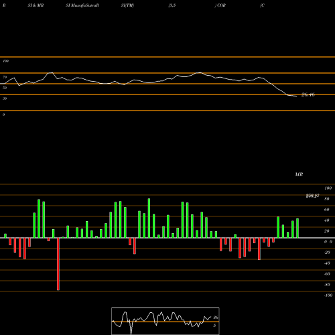Click the MR axis label -60
335x335 pixels.
tap(327, 274)
